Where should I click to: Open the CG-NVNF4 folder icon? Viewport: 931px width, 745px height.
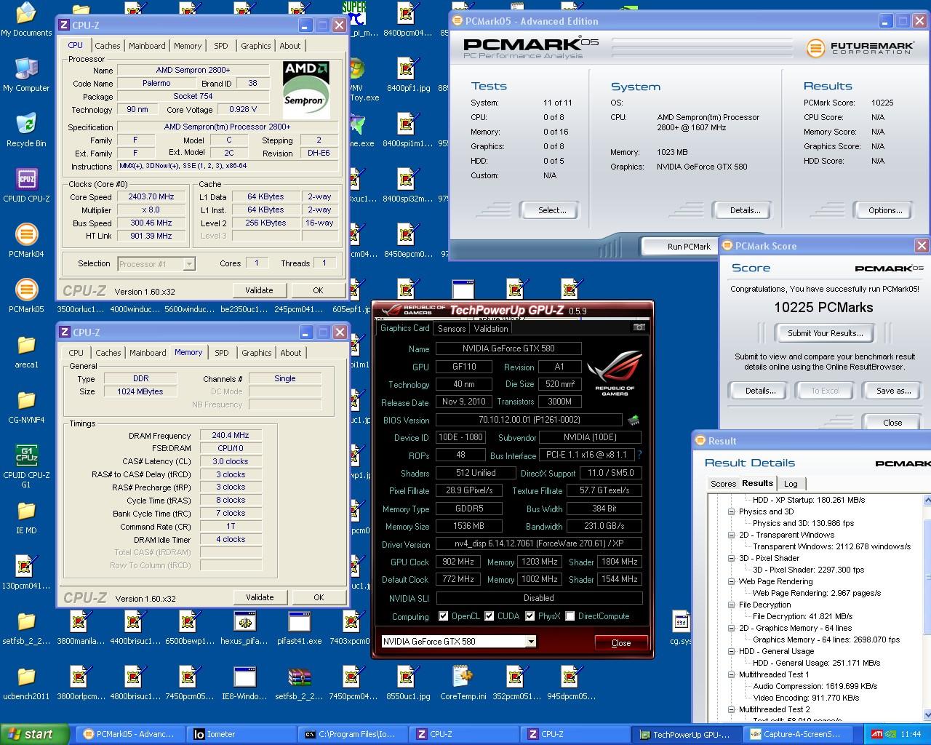pos(26,405)
